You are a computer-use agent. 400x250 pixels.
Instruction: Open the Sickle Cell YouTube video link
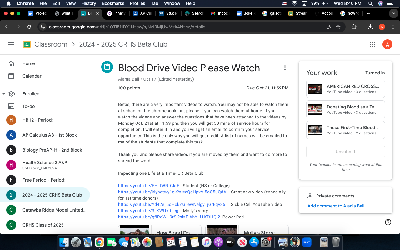pyautogui.click(x=172, y=204)
